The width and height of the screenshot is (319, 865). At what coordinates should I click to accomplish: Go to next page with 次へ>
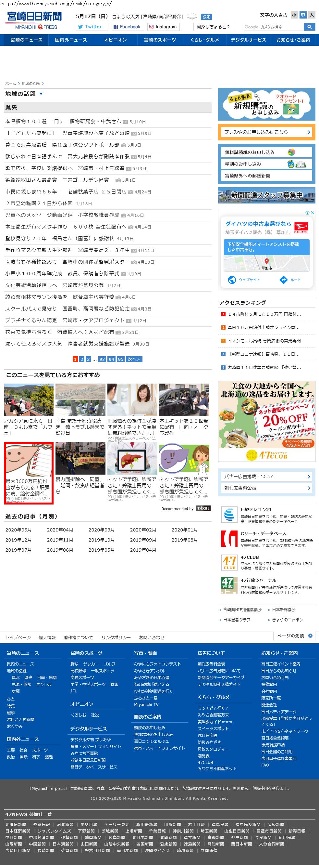coord(134,359)
